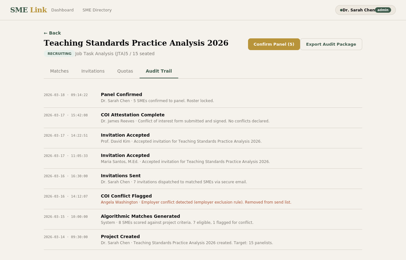This screenshot has width=406, height=260.
Task: Select Angela Washington conflict detail text
Action: point(196,202)
